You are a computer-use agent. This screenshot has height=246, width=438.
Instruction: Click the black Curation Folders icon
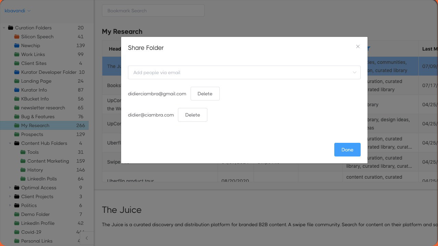(x=11, y=28)
